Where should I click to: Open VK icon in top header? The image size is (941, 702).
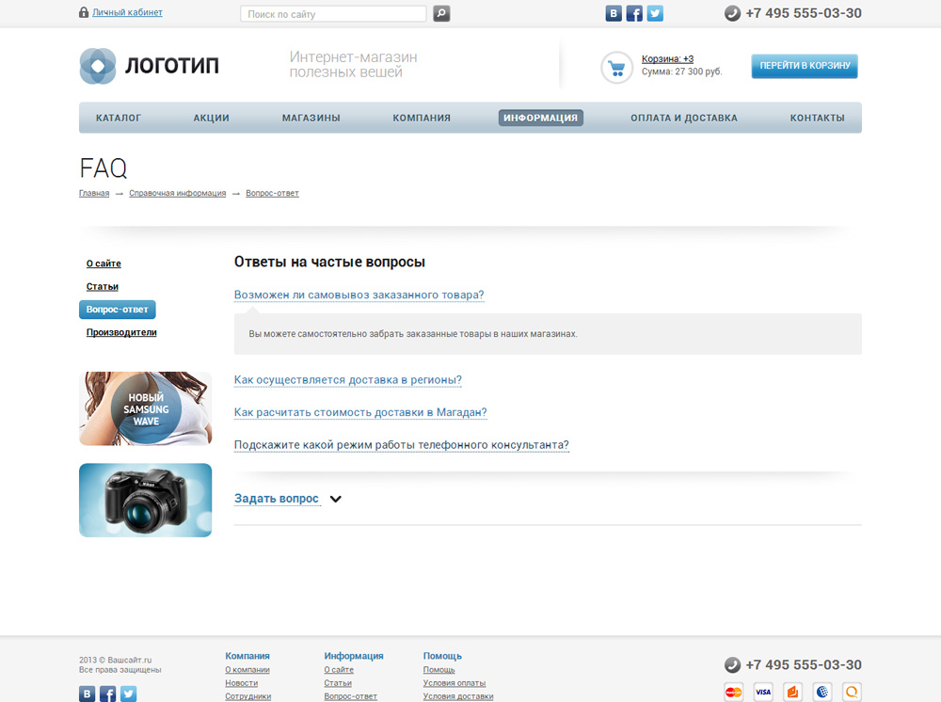pos(614,13)
